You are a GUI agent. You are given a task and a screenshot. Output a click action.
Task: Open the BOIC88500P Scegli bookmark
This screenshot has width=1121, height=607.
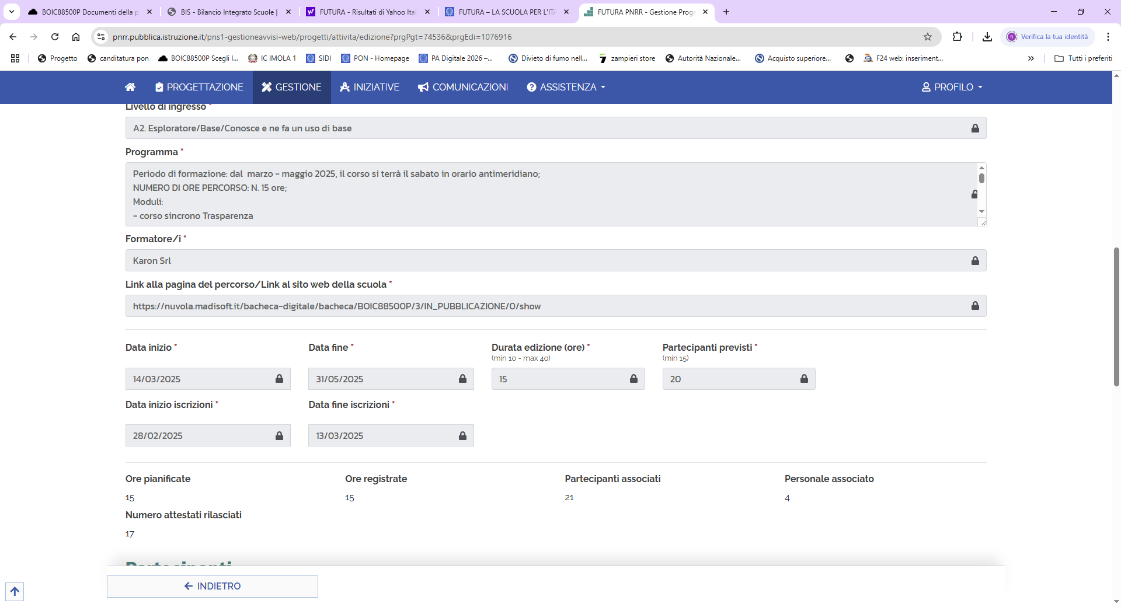coord(199,58)
